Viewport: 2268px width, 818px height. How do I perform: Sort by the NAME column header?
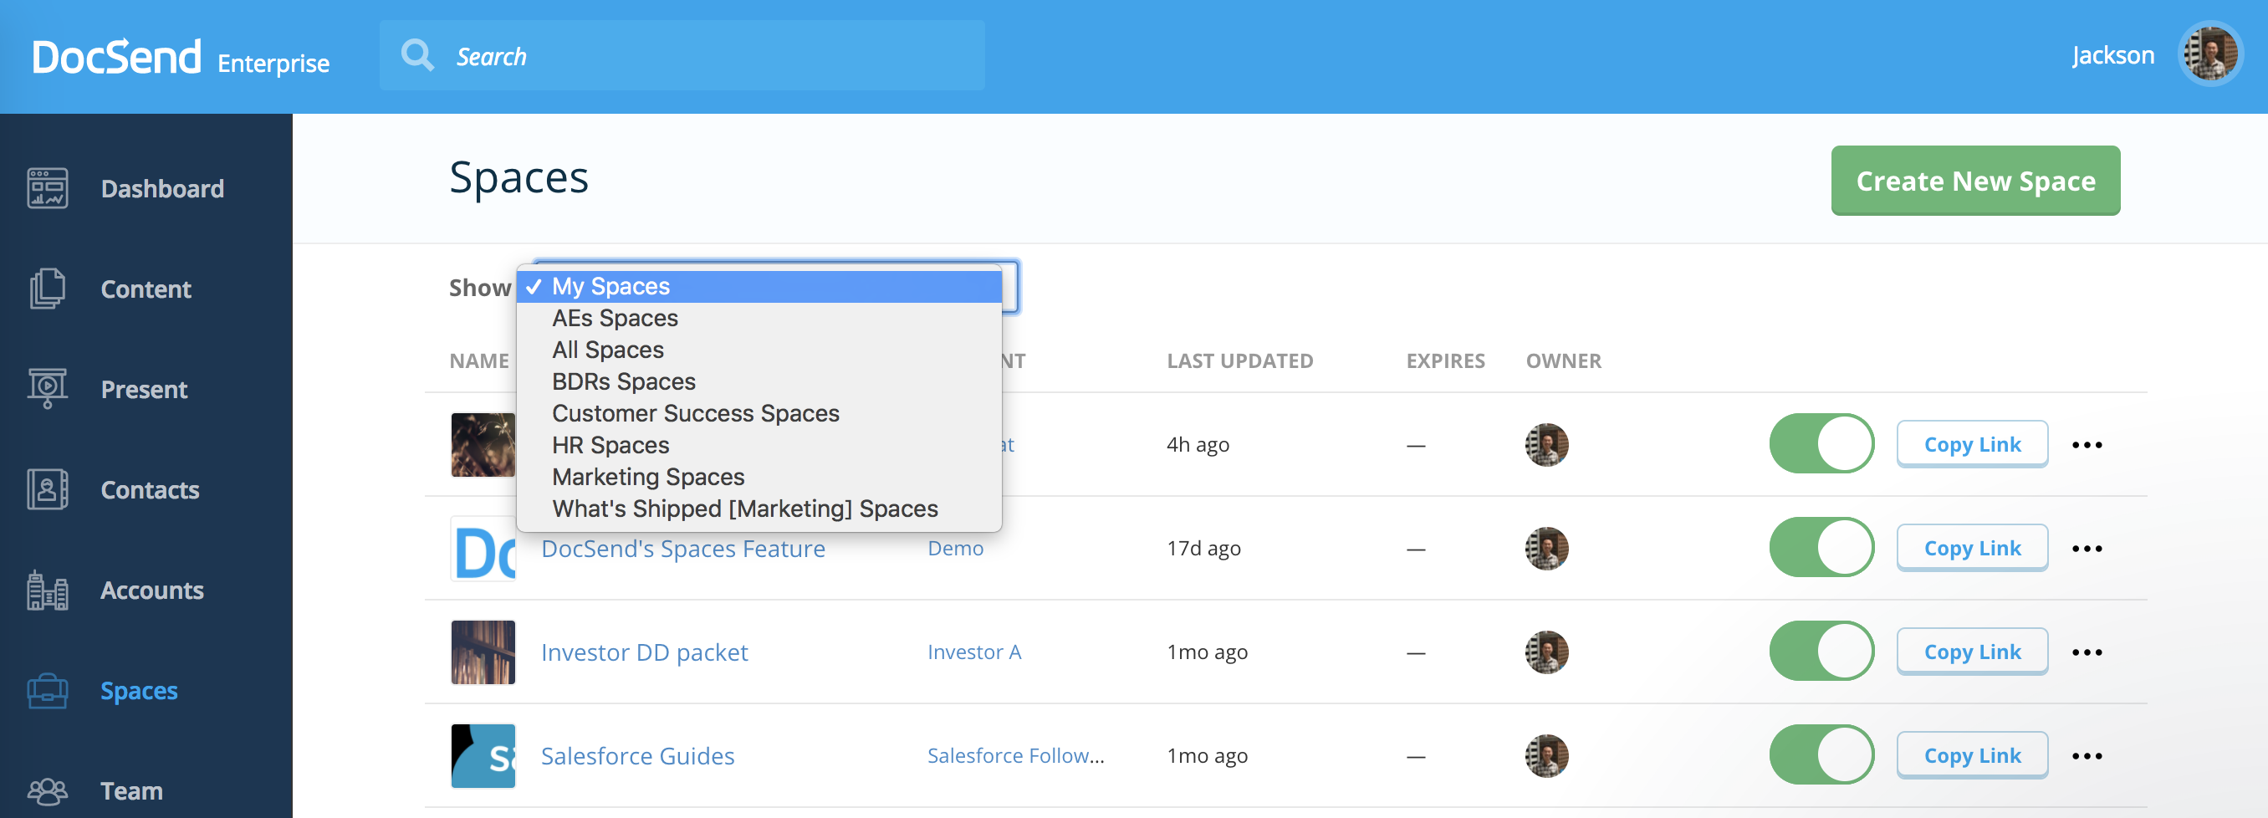point(479,361)
